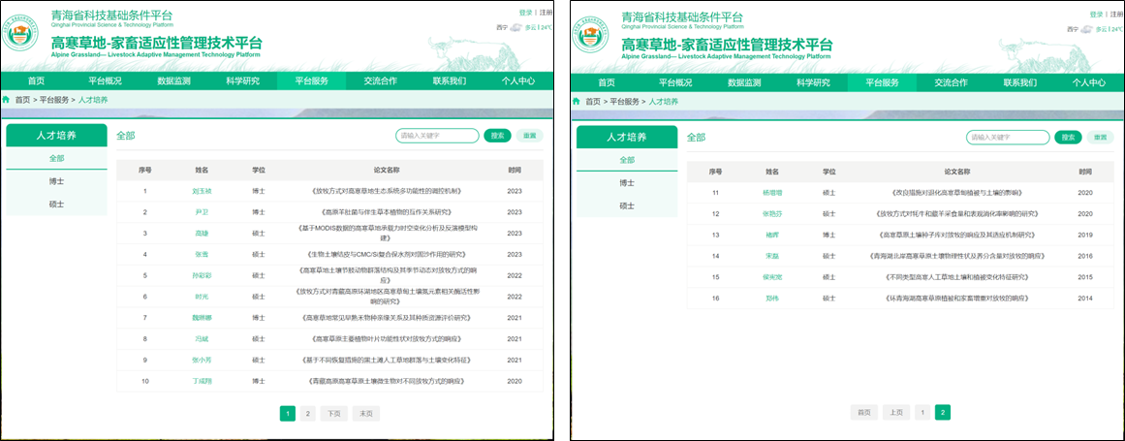The height and width of the screenshot is (441, 1125).
Task: Click 登录 link in left page header
Action: [x=525, y=13]
